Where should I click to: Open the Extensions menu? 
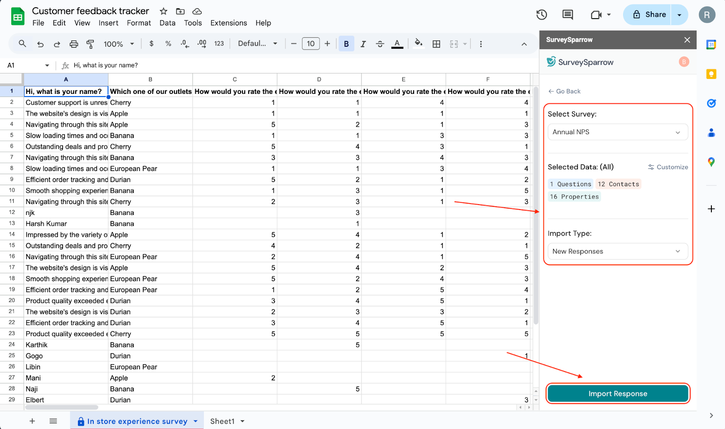[228, 23]
